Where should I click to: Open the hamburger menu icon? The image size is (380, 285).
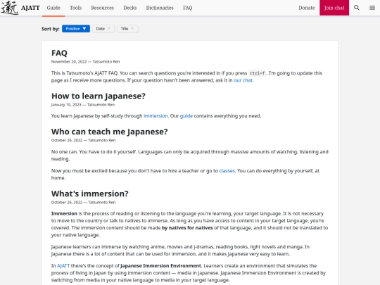tap(372, 8)
